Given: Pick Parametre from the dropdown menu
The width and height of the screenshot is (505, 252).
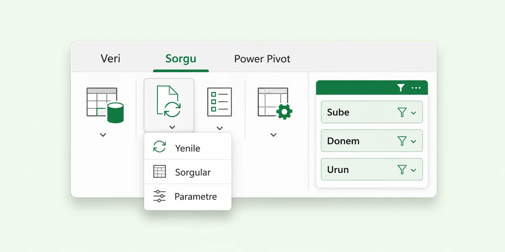Looking at the screenshot, I should [x=188, y=196].
